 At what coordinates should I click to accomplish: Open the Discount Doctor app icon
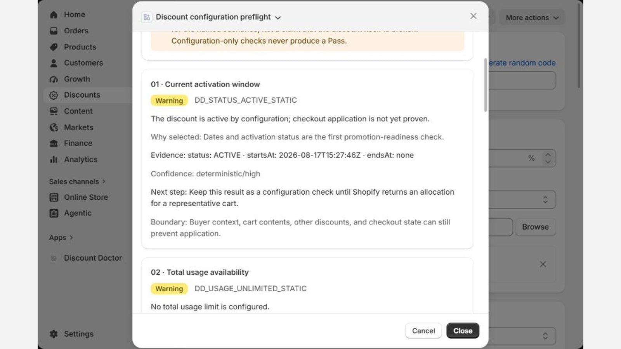[x=54, y=258]
